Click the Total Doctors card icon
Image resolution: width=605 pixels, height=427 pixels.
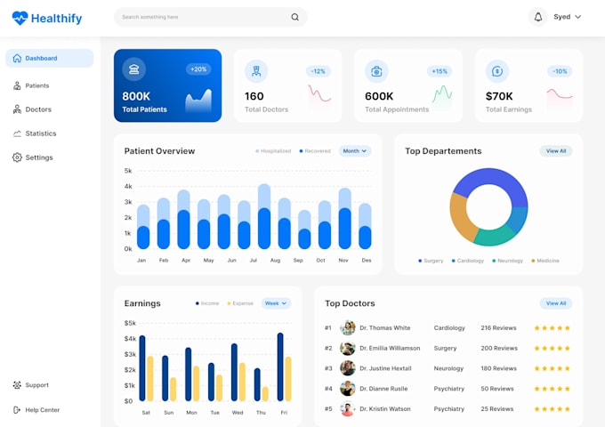256,71
